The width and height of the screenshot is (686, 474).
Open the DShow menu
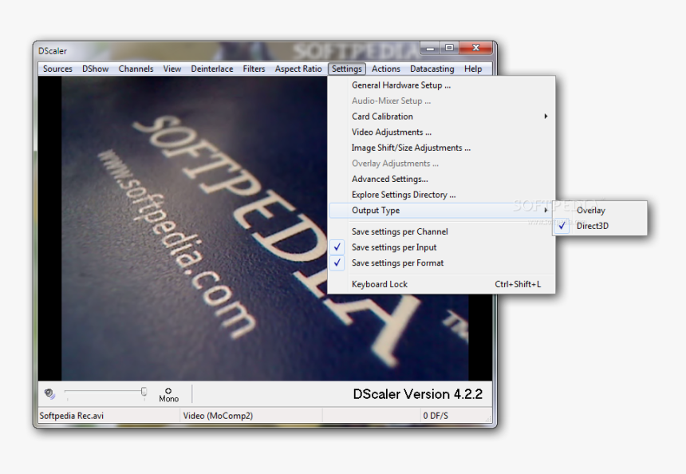click(x=96, y=69)
